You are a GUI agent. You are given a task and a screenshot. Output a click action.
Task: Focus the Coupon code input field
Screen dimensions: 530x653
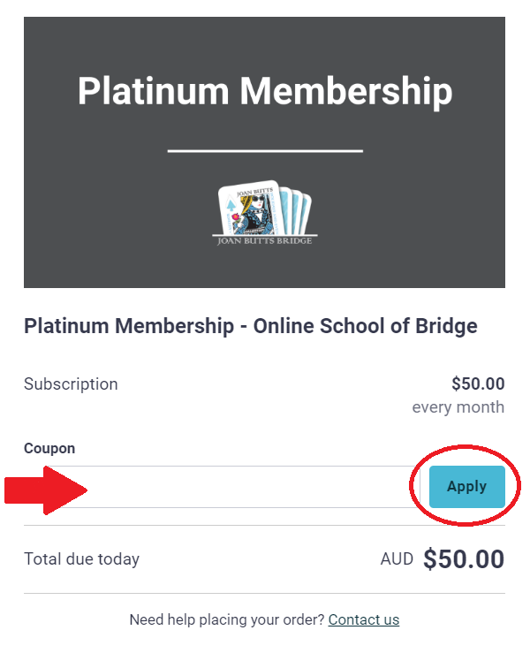[x=222, y=486]
